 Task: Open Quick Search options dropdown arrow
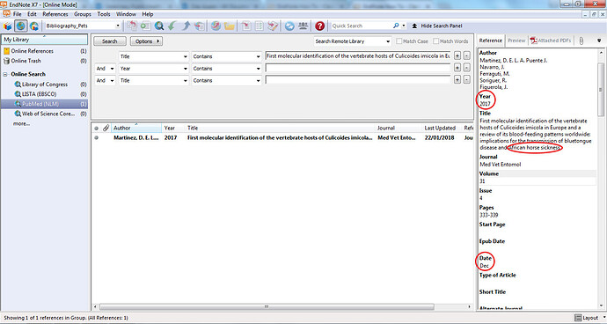coord(404,26)
